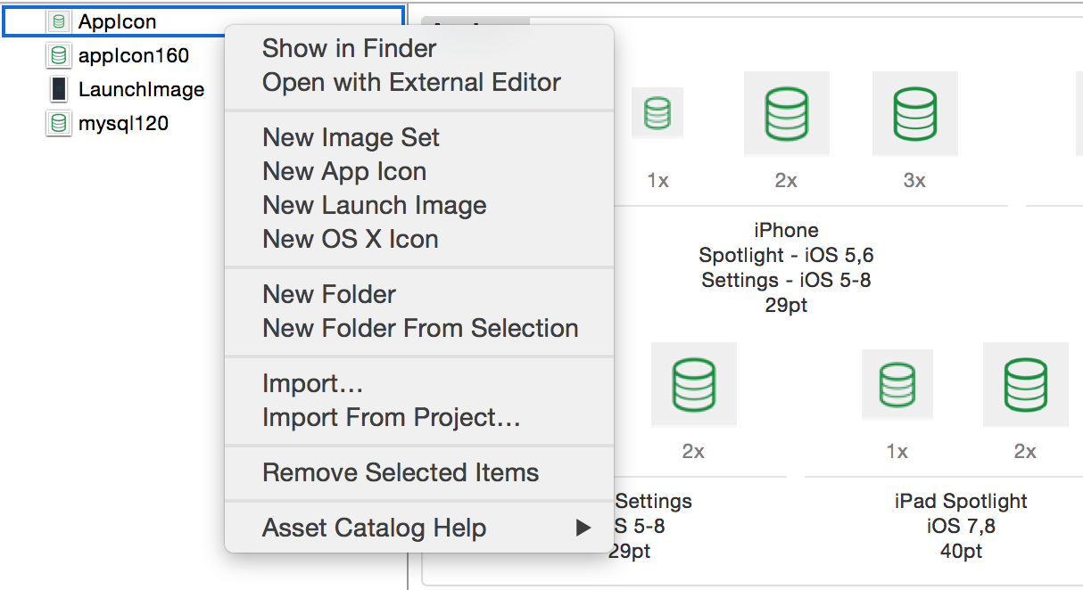Select the mysql120 asset name in the list

pos(123,123)
